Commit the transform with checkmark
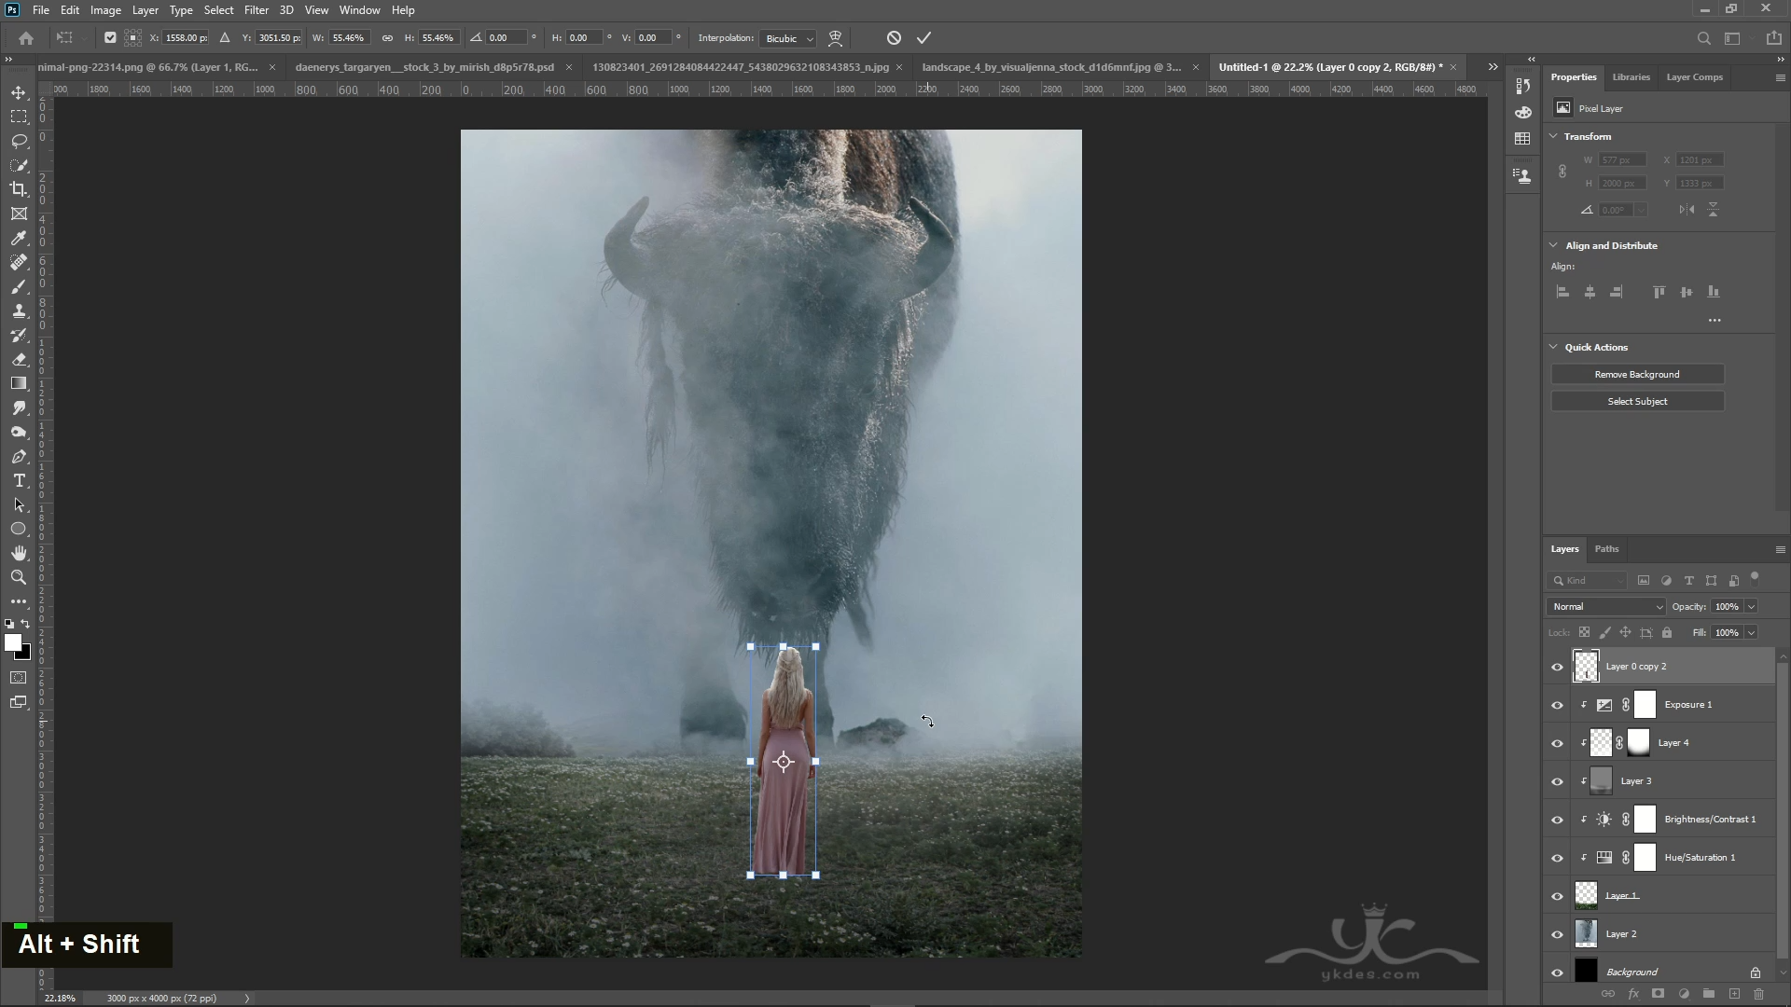This screenshot has height=1007, width=1791. [x=923, y=38]
